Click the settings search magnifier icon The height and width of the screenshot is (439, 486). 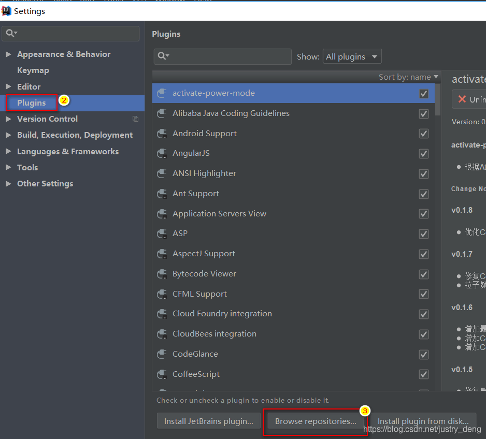pos(11,33)
